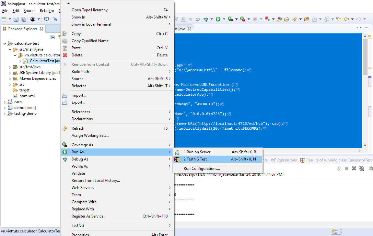Open dropdown arrow next to Debug icon

[212, 19]
